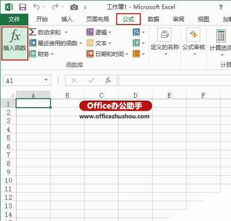Select row 10 header
The height and width of the screenshot is (221, 231).
tap(8, 180)
